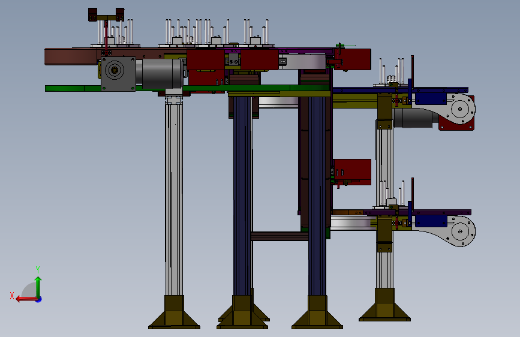The image size is (520, 337).
Task: Click the blue Z axis ball of triad
Action: click(x=39, y=299)
